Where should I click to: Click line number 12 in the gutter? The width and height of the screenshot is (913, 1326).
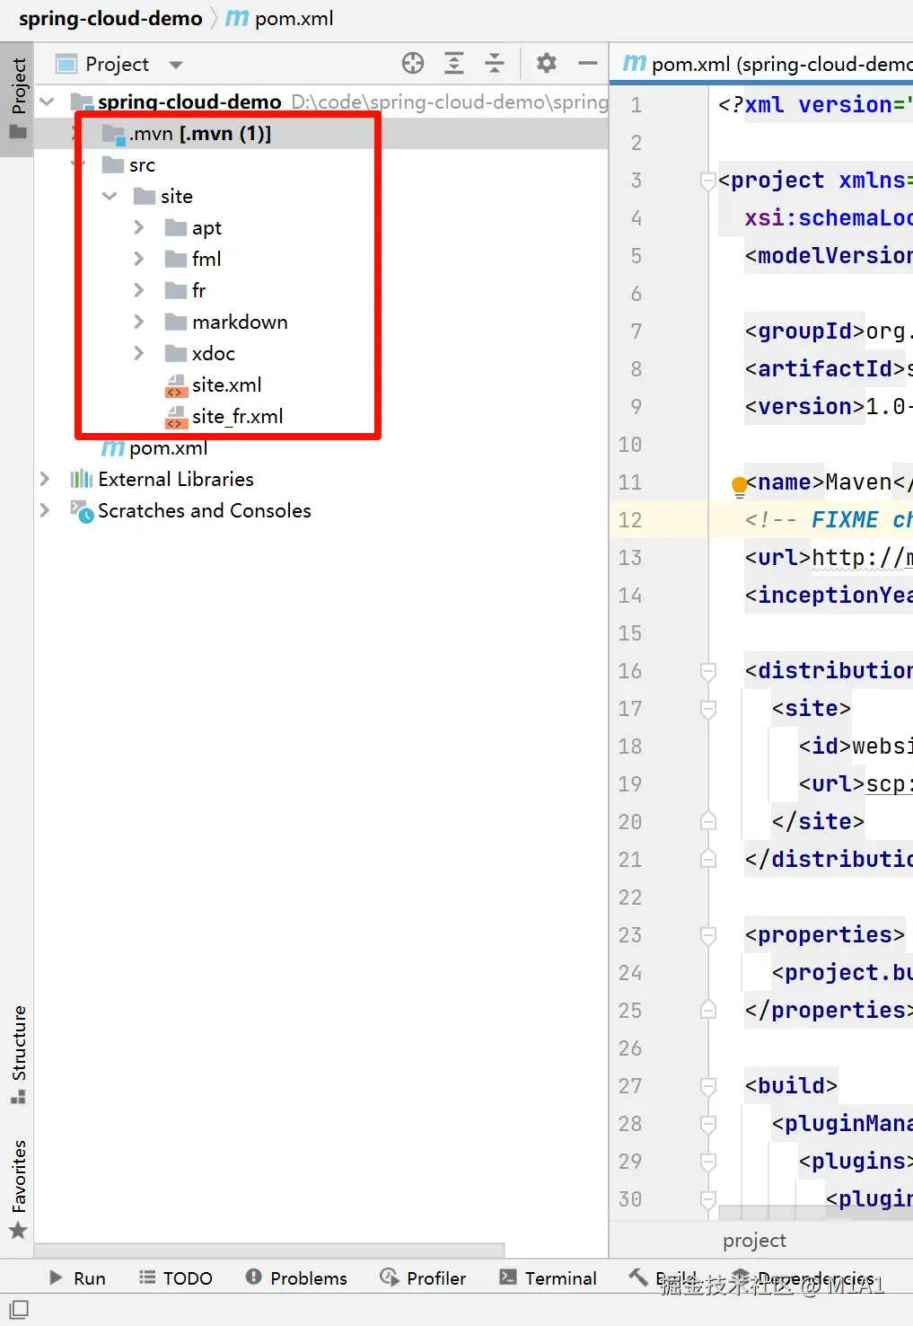coord(630,520)
